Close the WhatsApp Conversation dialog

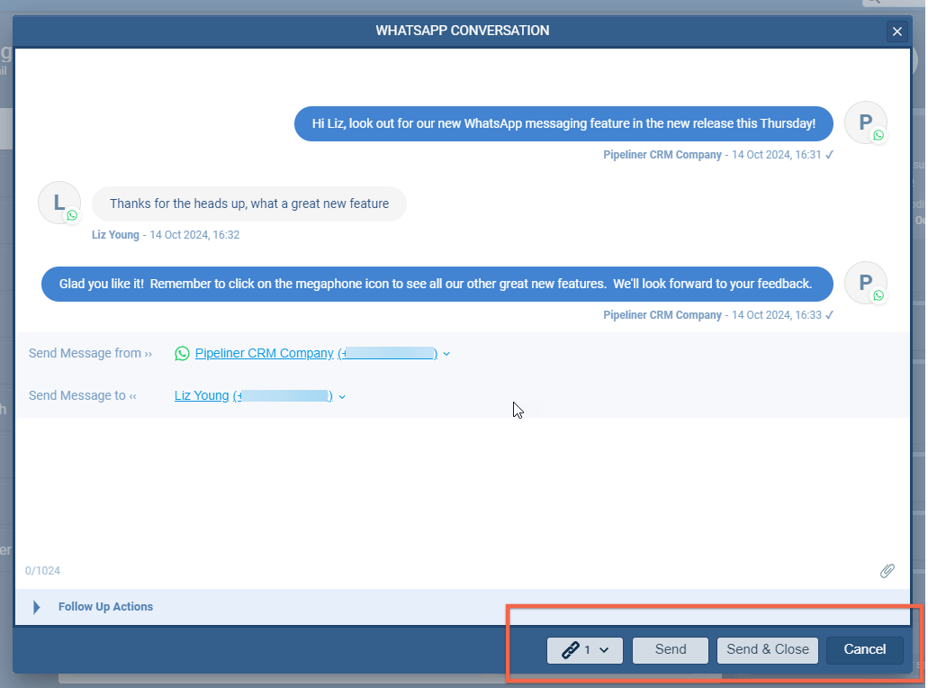click(896, 32)
